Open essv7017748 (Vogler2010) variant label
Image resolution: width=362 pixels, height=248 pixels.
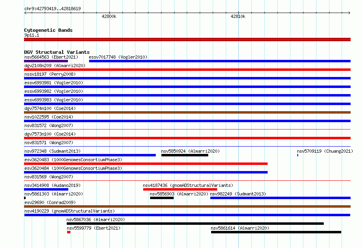click(118, 57)
